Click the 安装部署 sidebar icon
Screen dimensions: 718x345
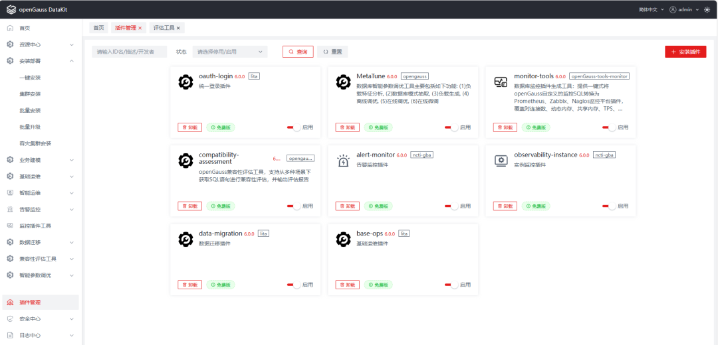(x=10, y=61)
